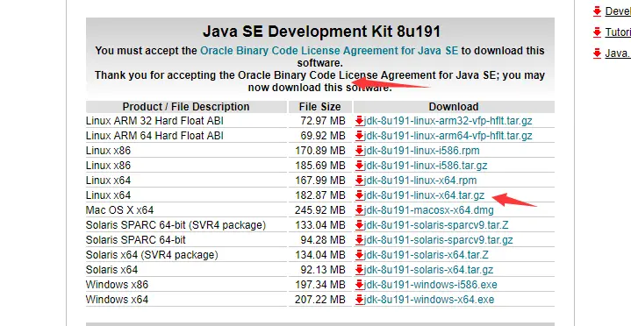Click download arrow icon beside jdk-8u191-linux-arm32-vfp-hflt.tar.gz
Image resolution: width=631 pixels, height=326 pixels.
point(359,121)
